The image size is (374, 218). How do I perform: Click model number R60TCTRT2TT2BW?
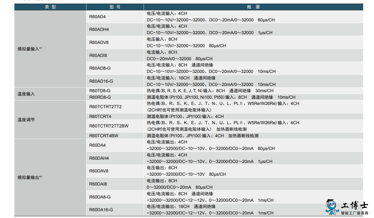coord(109,126)
